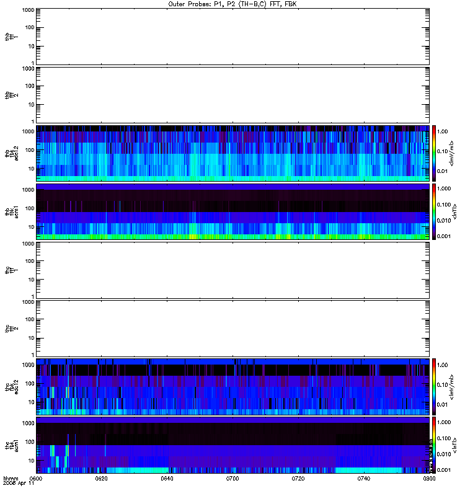Click the 0800 time axis label

429,479
